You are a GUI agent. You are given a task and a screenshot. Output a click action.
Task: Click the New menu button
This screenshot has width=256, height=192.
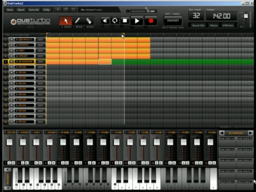click(10, 10)
